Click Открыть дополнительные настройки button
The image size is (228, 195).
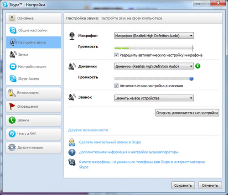(x=187, y=113)
